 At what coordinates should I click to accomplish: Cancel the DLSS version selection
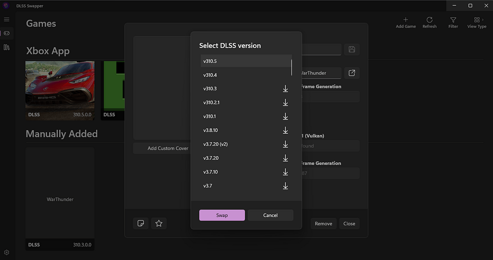click(x=270, y=215)
